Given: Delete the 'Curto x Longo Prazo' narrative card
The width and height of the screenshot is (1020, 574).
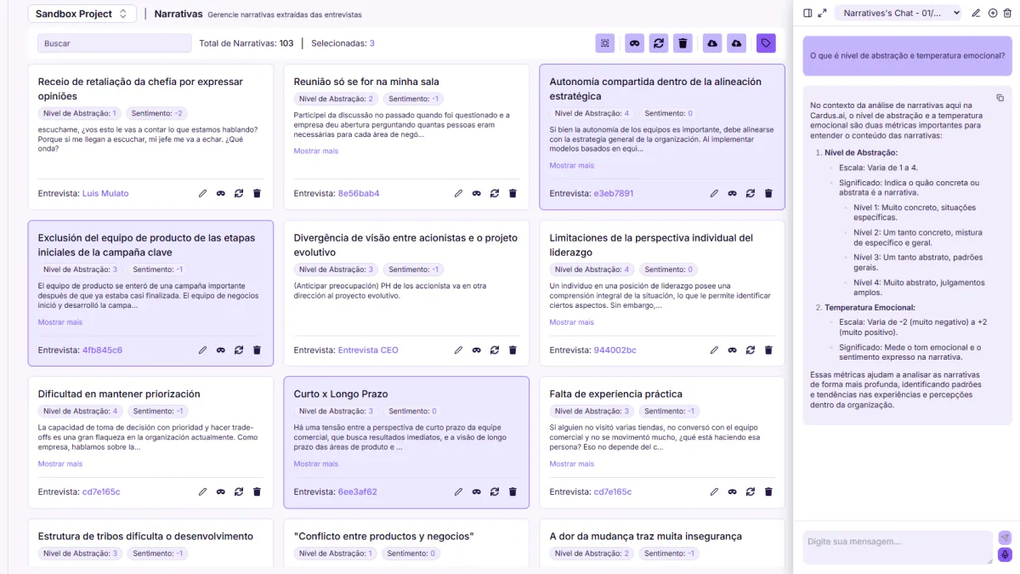Looking at the screenshot, I should (513, 492).
